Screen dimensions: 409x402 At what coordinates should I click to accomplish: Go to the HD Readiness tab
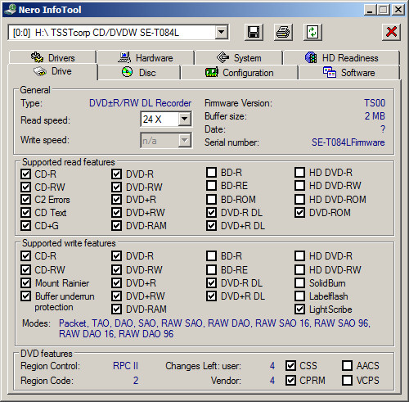coord(341,57)
